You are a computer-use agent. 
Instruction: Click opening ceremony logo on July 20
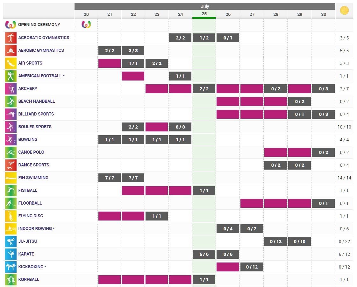pyautogui.click(x=86, y=24)
